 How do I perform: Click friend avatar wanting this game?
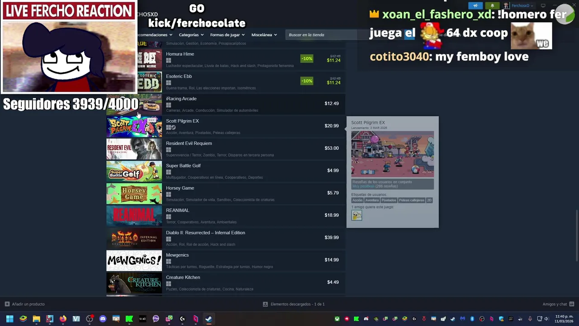coord(357,216)
